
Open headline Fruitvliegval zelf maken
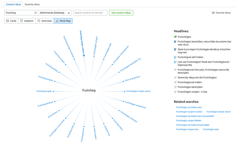pyautogui.click(x=191, y=57)
